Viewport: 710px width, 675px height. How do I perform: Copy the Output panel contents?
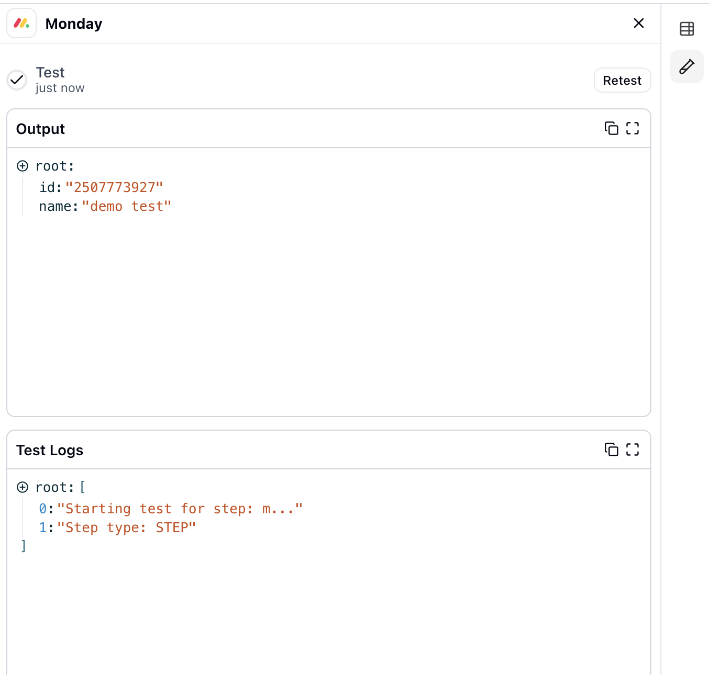611,128
